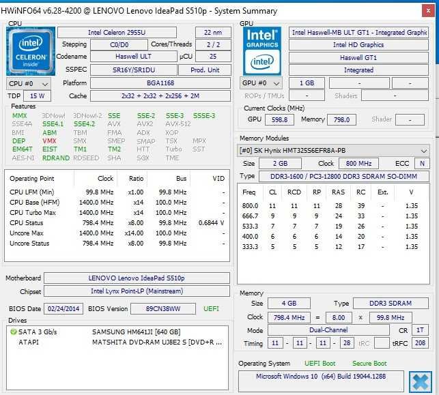The image size is (439, 395).
Task: Click the cache value 2x32 + 2x32 + 2x256 + 2M
Action: (160, 96)
